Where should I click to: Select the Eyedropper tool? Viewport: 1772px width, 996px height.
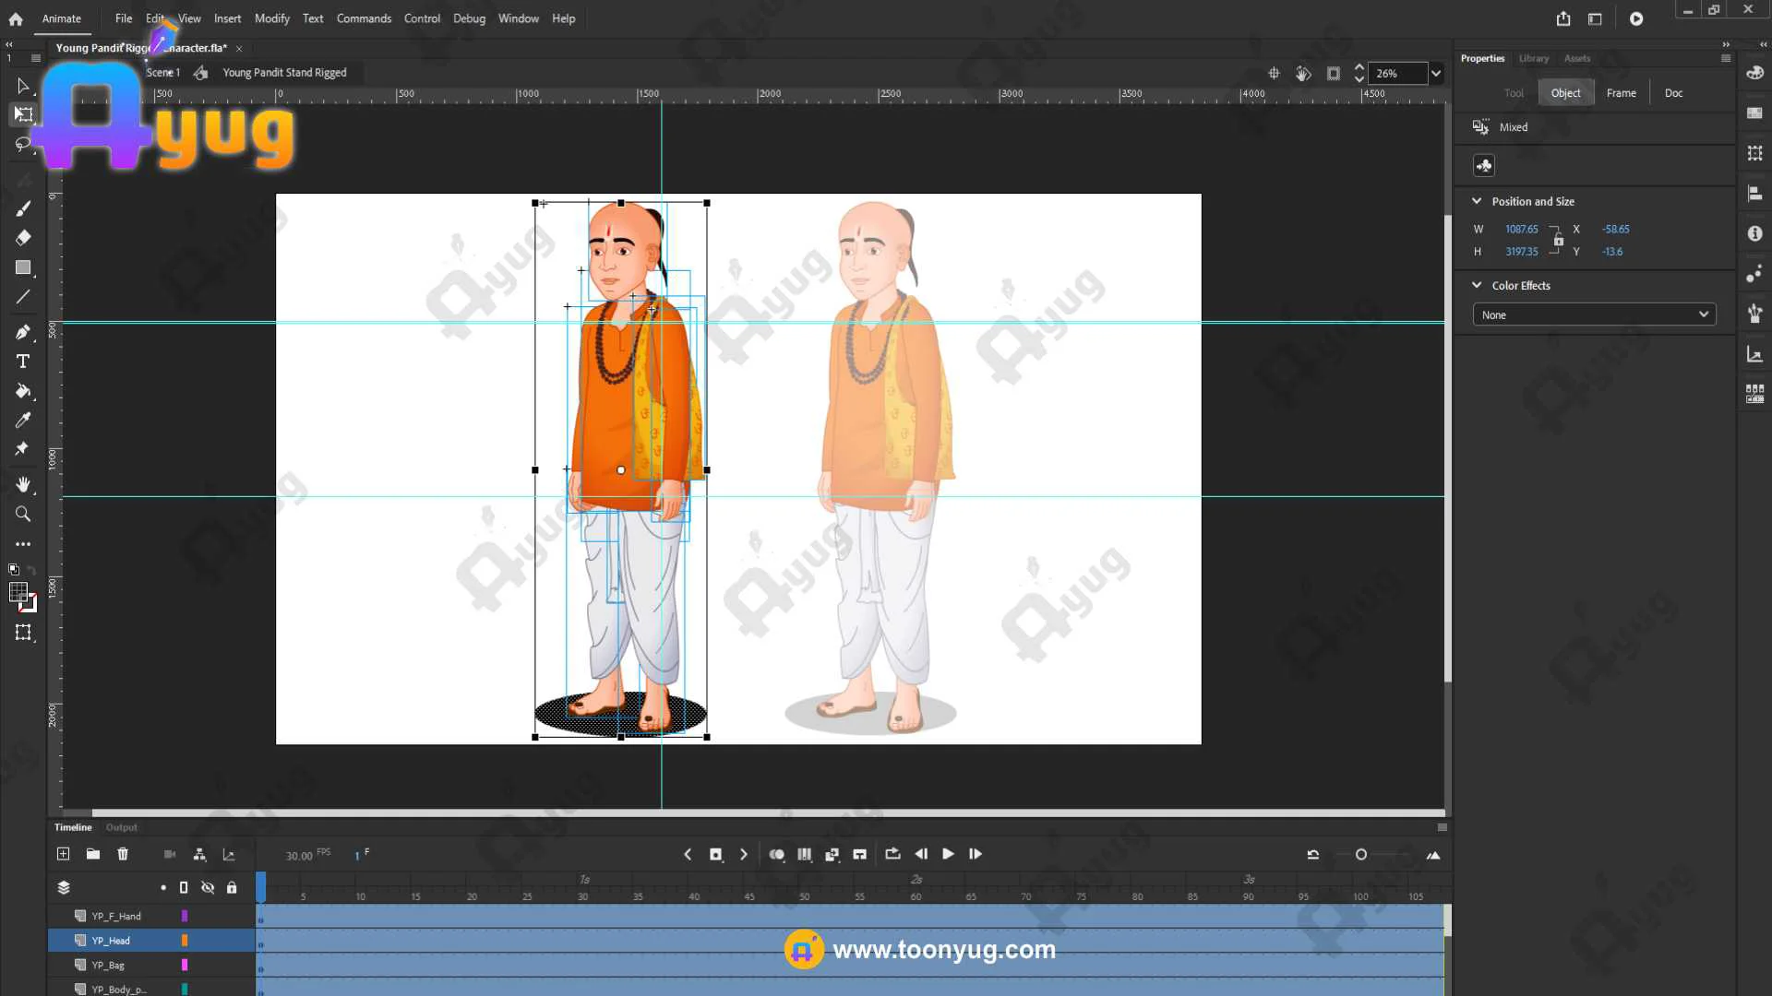click(x=23, y=421)
